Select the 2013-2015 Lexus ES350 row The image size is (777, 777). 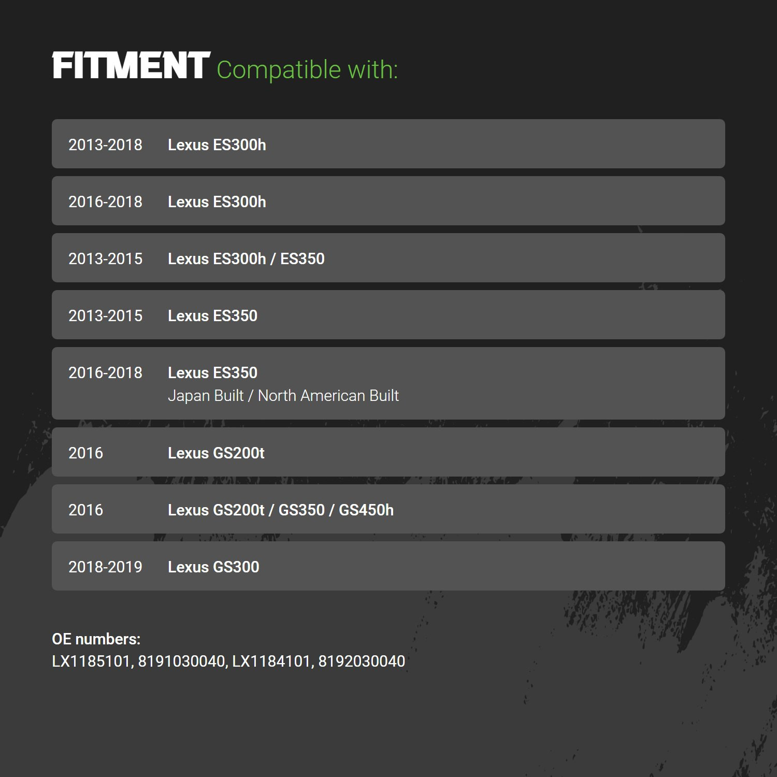tap(388, 315)
